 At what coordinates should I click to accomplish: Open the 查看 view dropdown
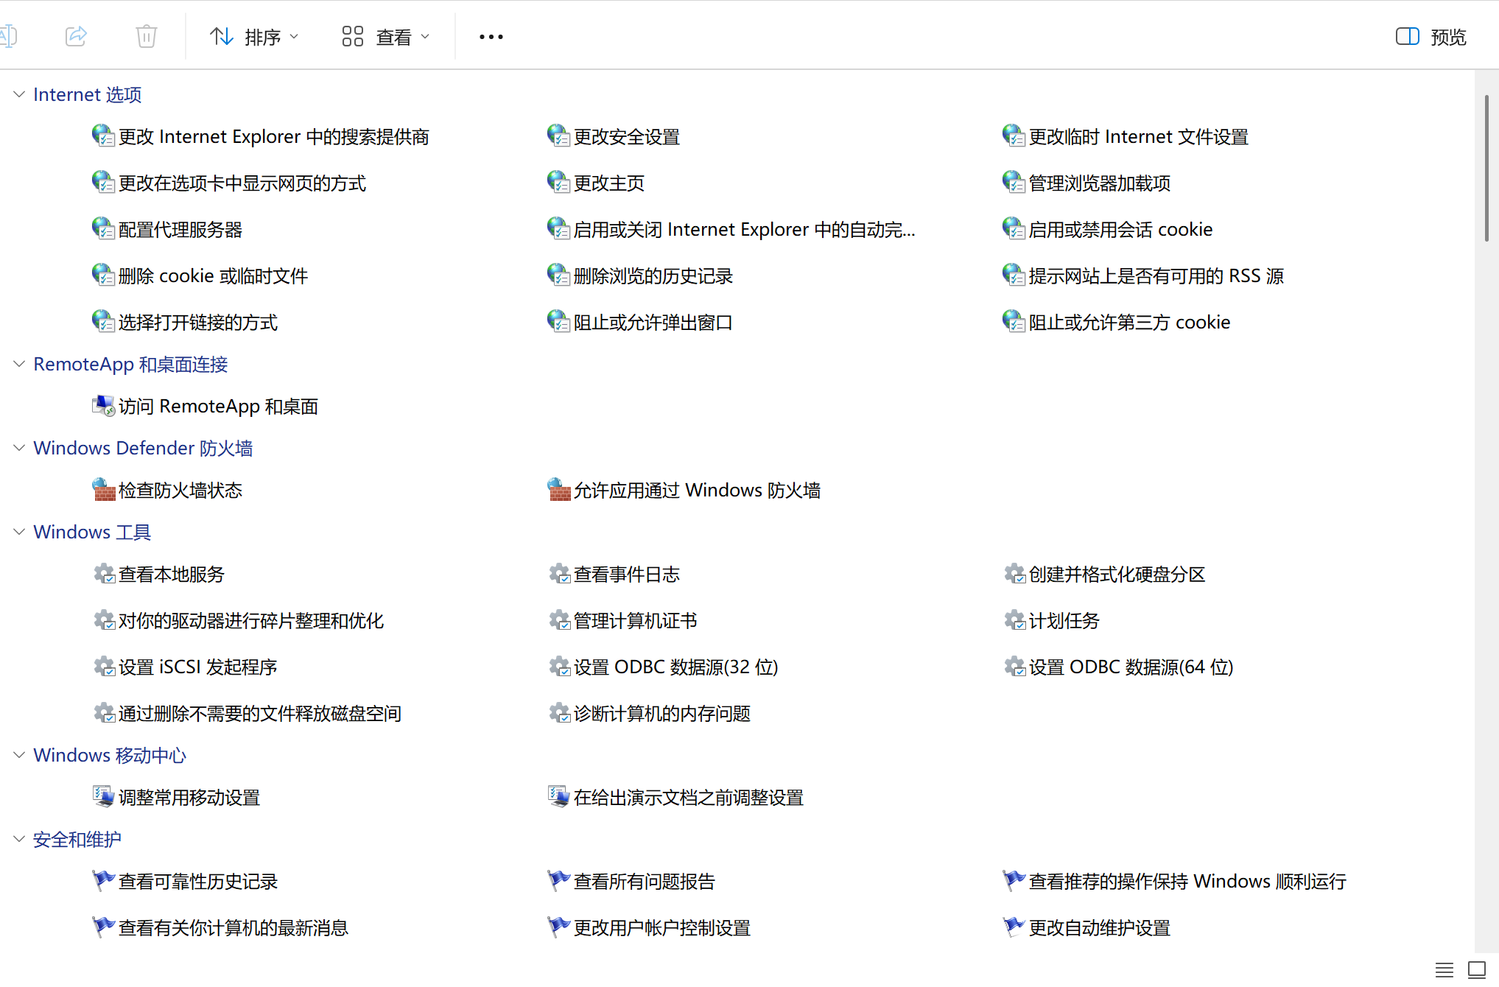tap(385, 37)
